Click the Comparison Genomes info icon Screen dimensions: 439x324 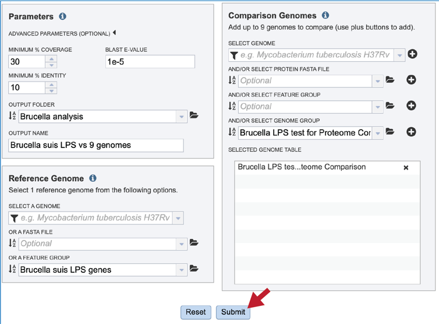[x=325, y=16]
